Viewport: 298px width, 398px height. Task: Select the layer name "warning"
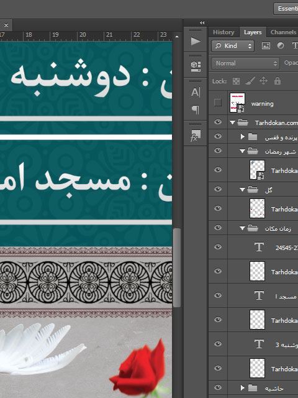tap(262, 104)
